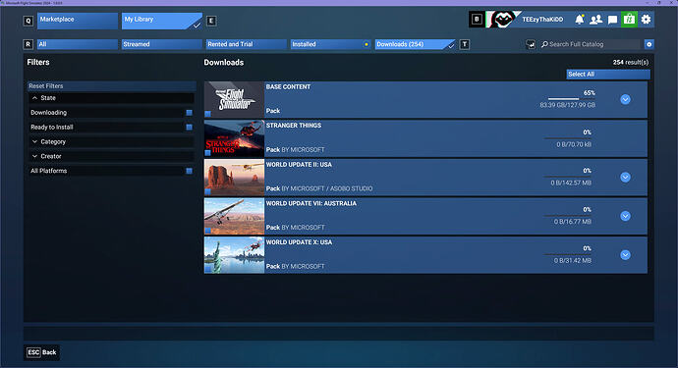Toggle the All Platforms checkbox
Image resolution: width=678 pixels, height=368 pixels.
click(189, 171)
